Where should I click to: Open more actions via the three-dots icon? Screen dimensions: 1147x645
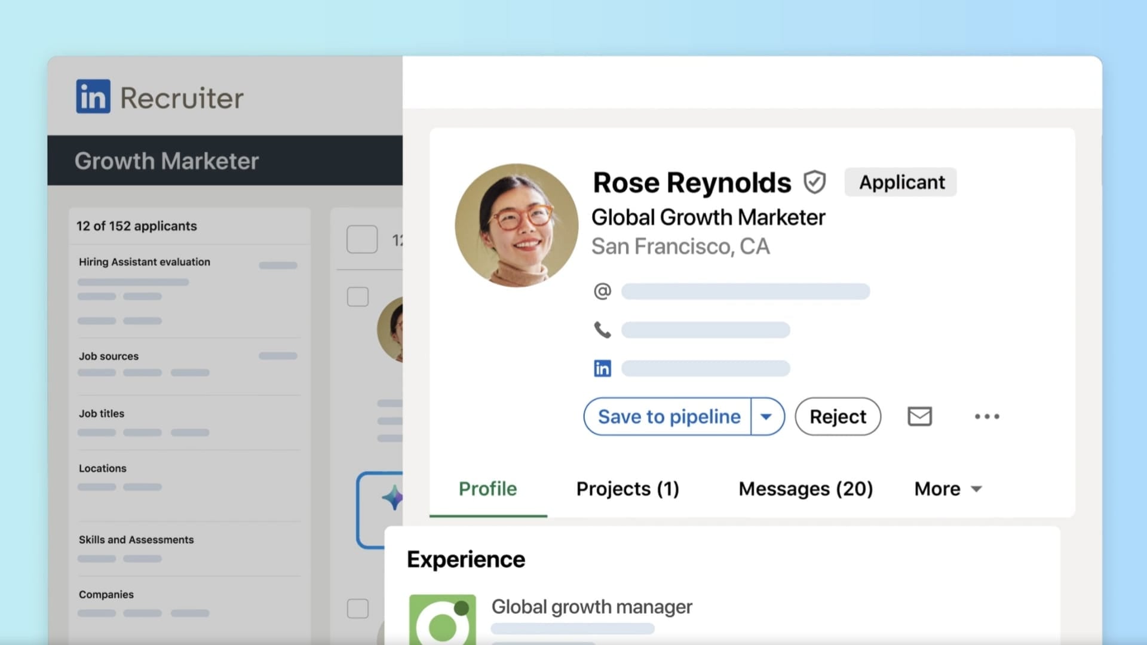pyautogui.click(x=987, y=416)
